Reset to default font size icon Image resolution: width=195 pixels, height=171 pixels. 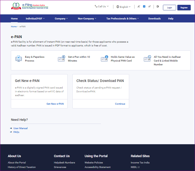[x=144, y=7]
